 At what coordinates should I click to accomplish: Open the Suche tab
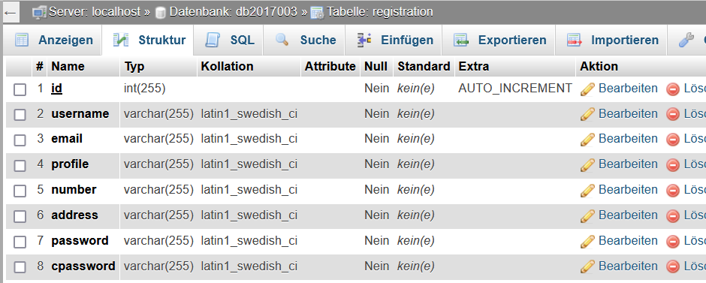tap(305, 40)
